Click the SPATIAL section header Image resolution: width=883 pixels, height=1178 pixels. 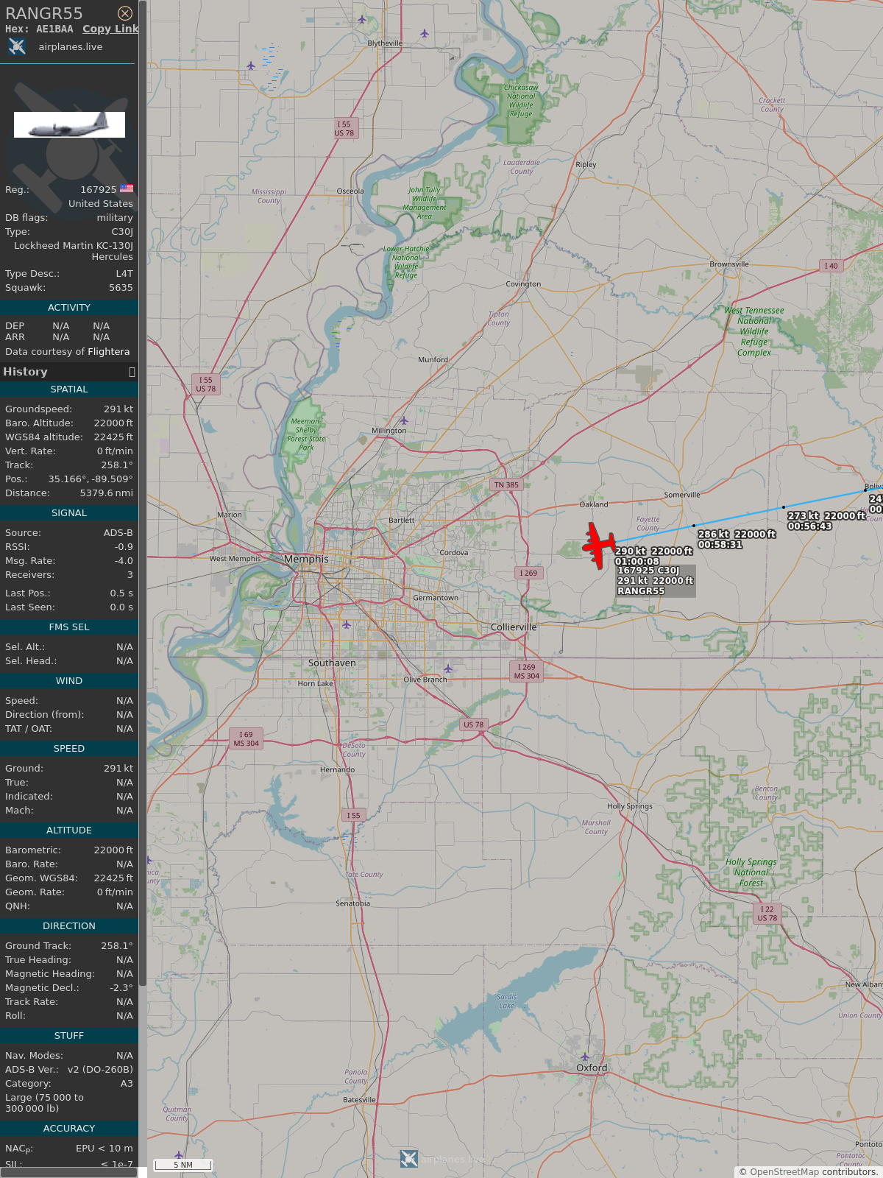coord(69,389)
